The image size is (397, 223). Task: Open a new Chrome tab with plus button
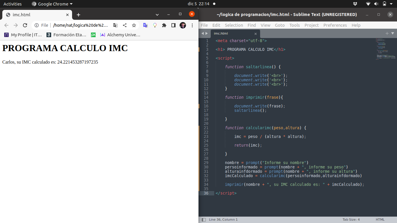(78, 15)
